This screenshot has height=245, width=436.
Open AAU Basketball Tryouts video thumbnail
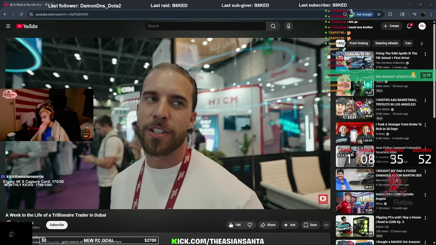355,108
